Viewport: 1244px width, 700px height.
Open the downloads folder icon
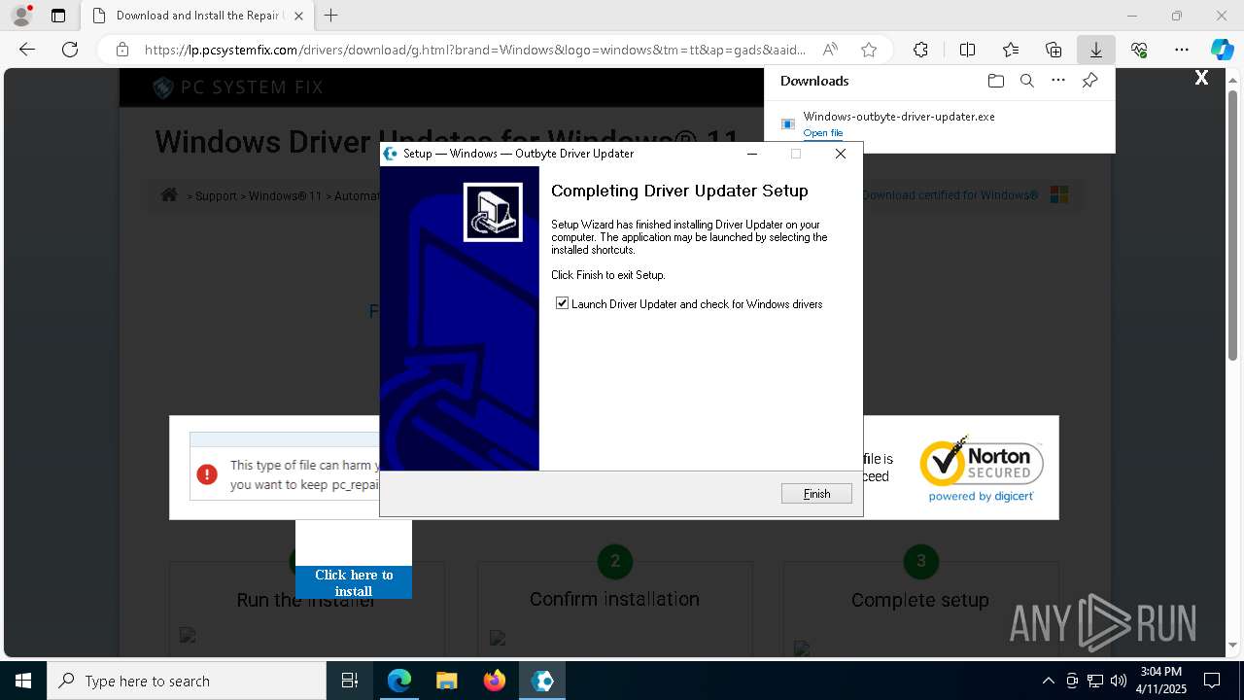(x=995, y=81)
